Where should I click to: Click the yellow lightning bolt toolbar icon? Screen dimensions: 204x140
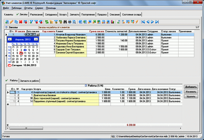pyautogui.click(x=137, y=22)
